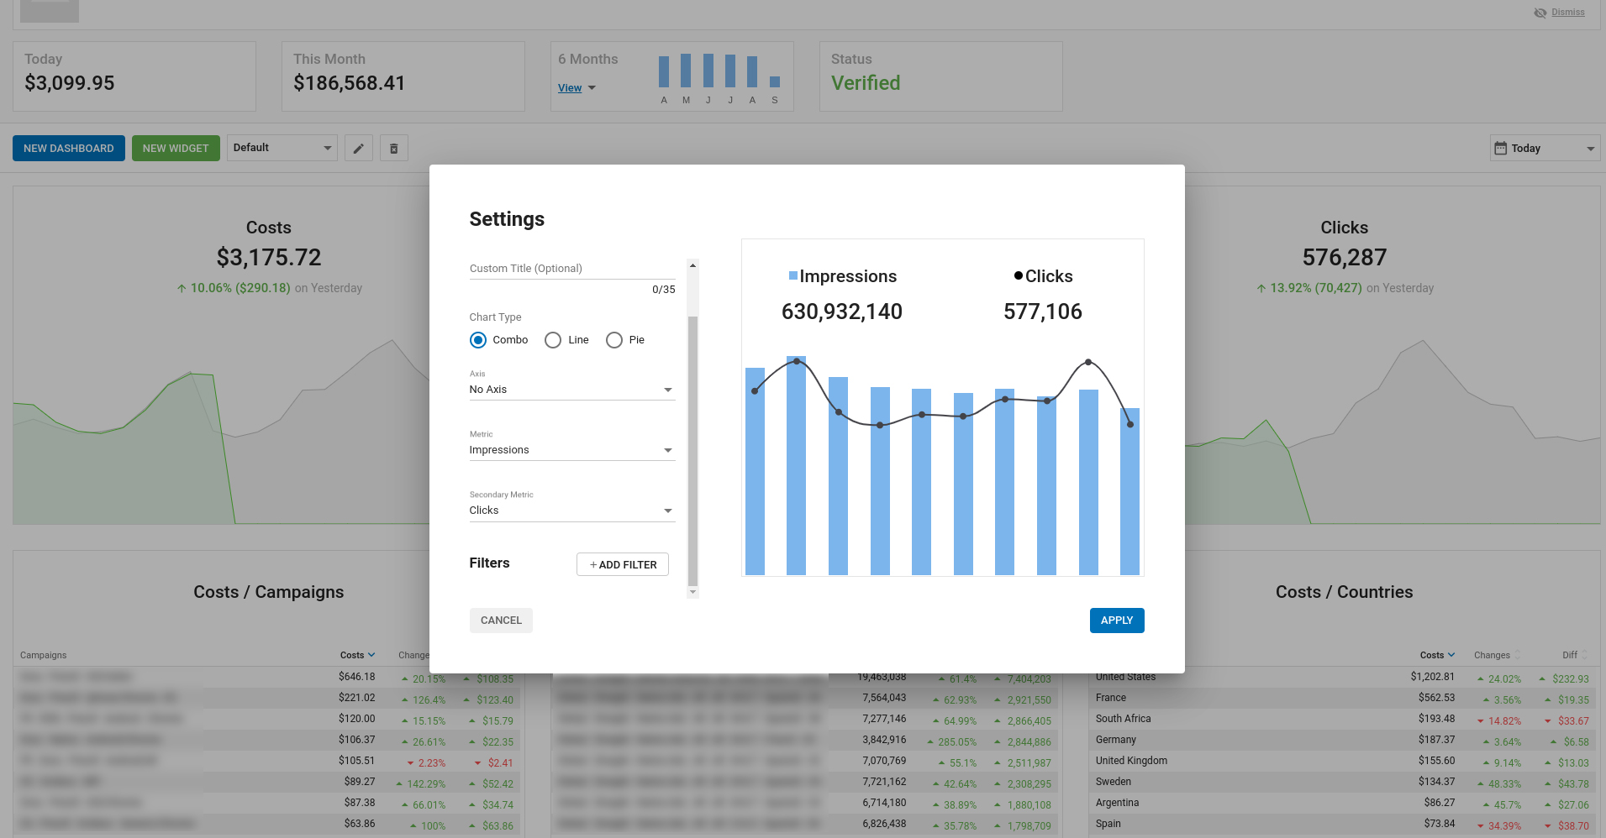The width and height of the screenshot is (1606, 838).
Task: Click the pencil edit dashboard icon
Action: (358, 149)
